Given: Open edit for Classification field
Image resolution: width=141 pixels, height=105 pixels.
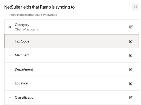Looking at the screenshot, I should 131,97.
